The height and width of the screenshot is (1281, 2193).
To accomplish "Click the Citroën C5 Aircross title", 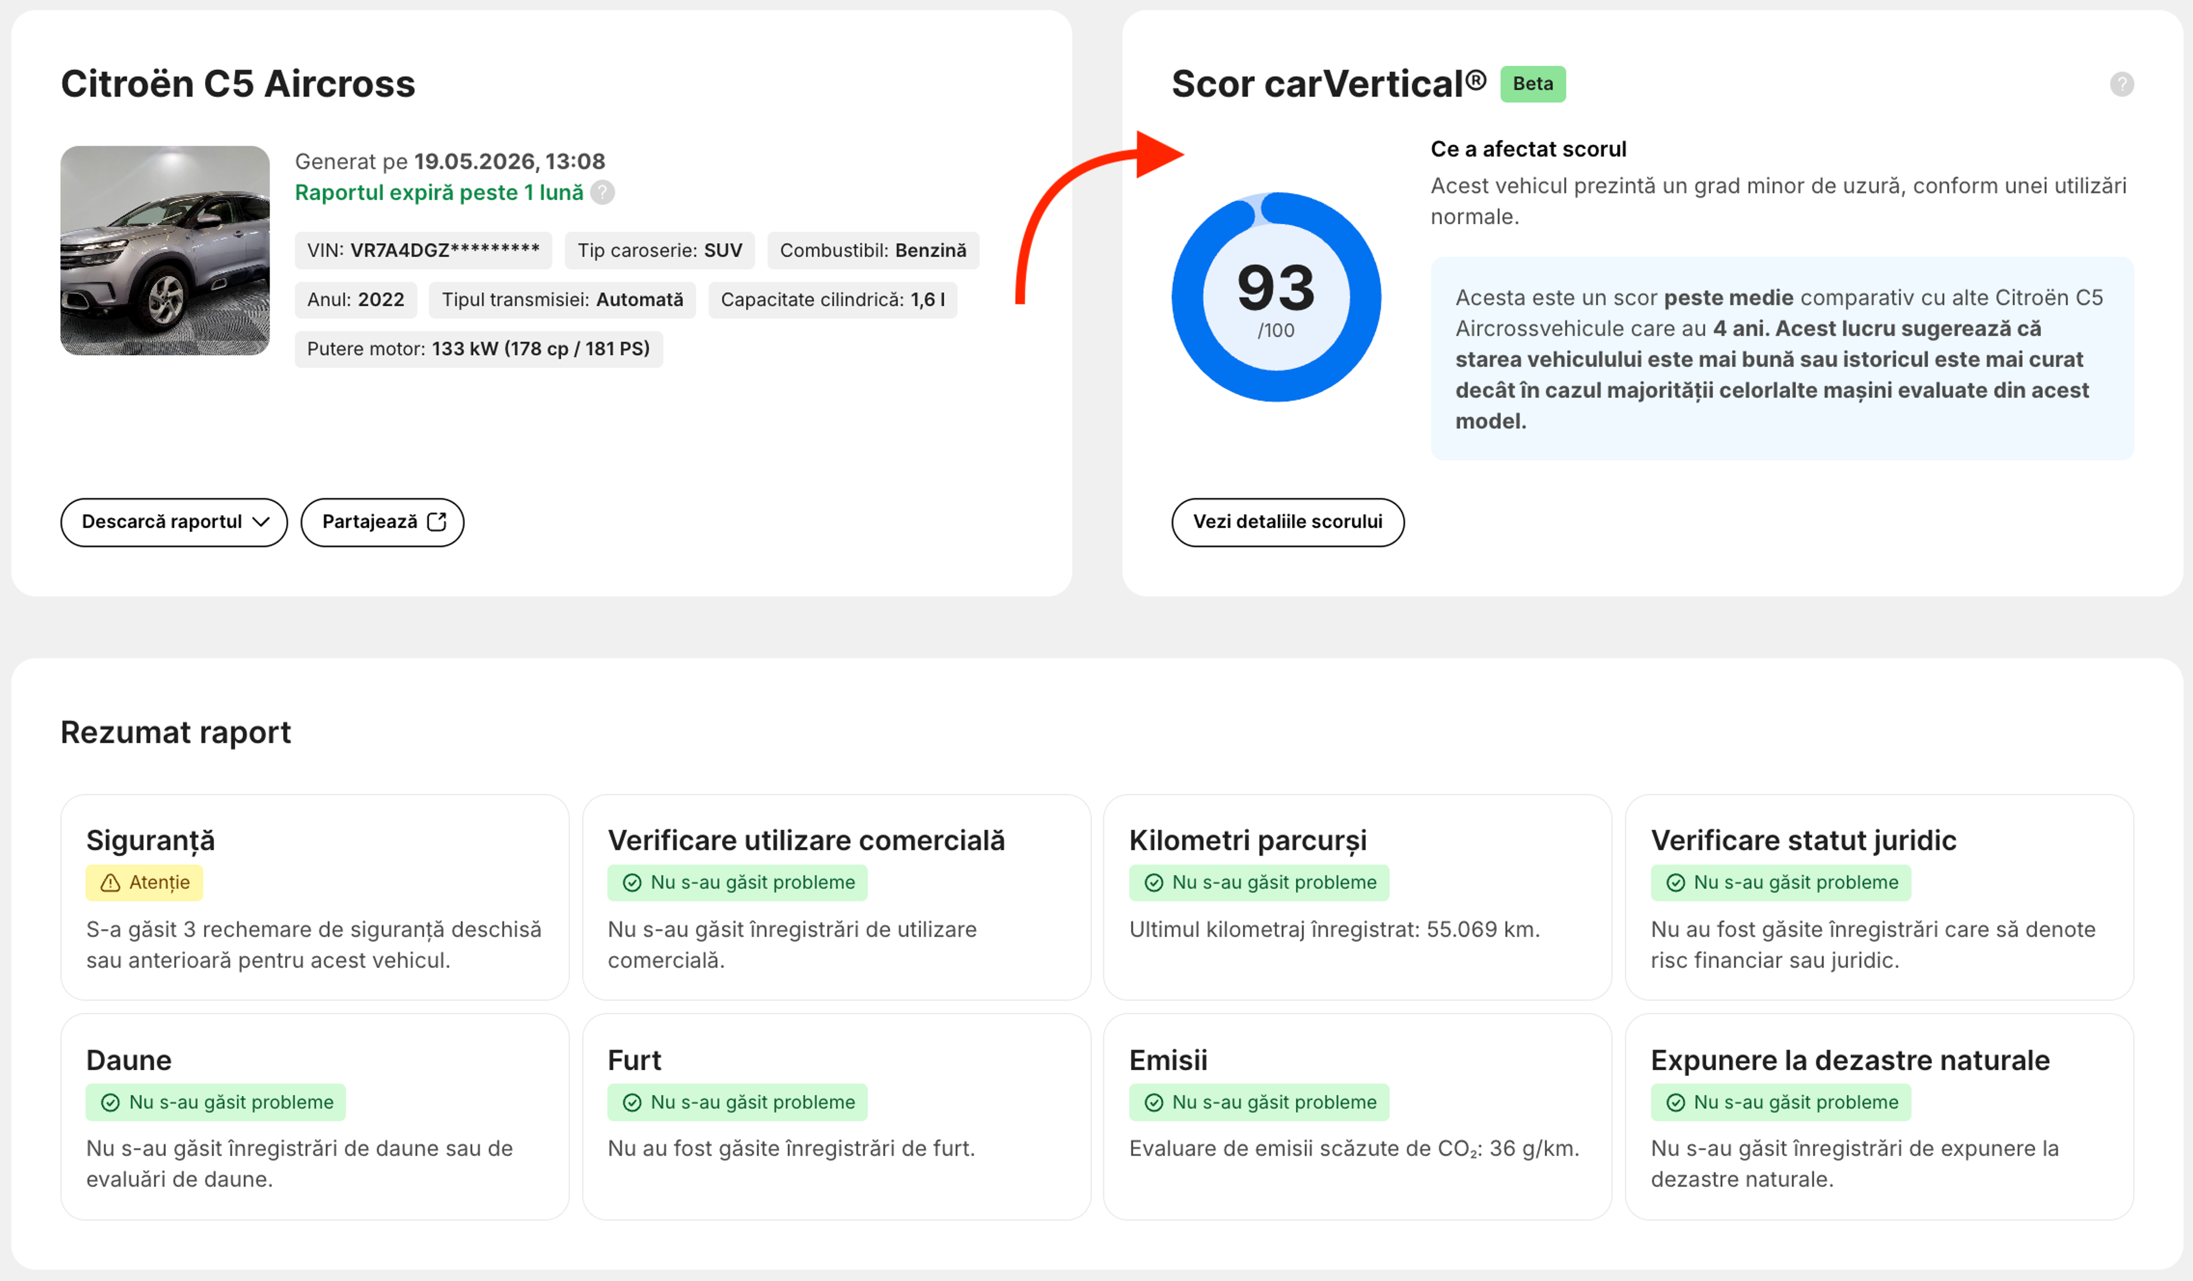I will 238,83.
